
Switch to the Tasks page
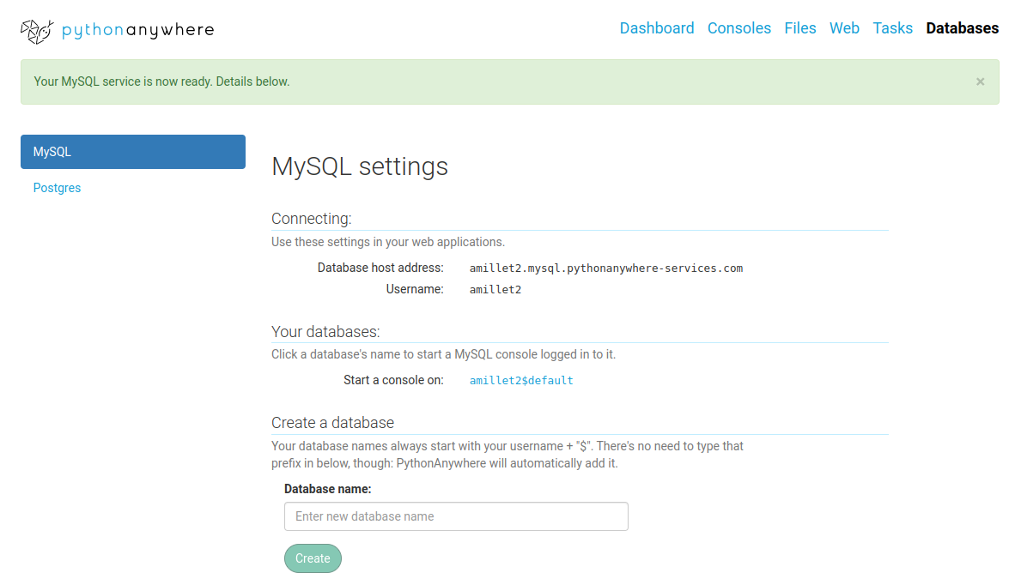click(x=892, y=28)
